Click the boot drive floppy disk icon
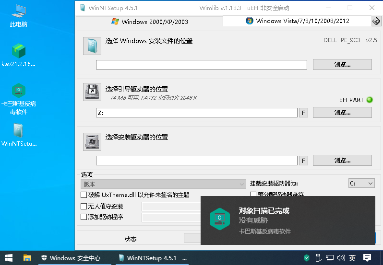 [x=92, y=92]
